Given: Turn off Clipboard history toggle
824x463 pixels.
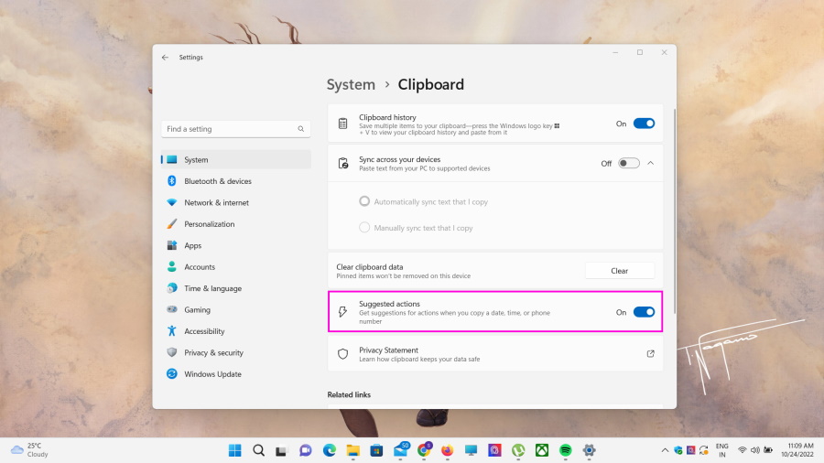Looking at the screenshot, I should point(644,124).
